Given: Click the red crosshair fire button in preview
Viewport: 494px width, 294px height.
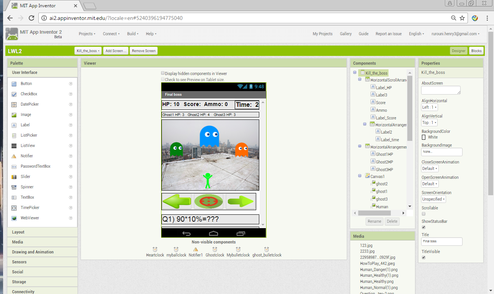Looking at the screenshot, I should click(209, 201).
